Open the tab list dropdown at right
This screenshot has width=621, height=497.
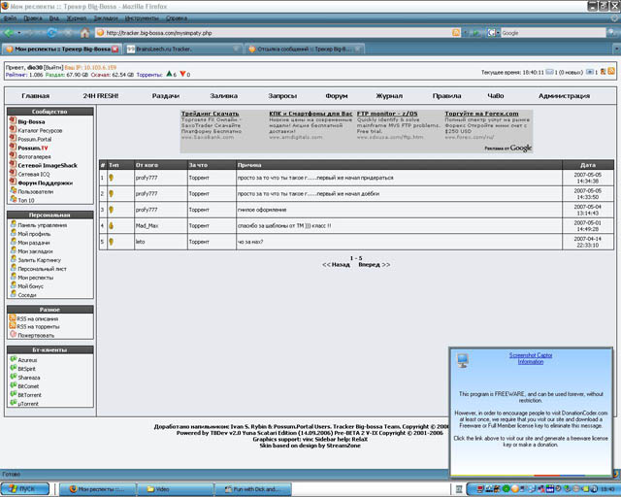(617, 50)
